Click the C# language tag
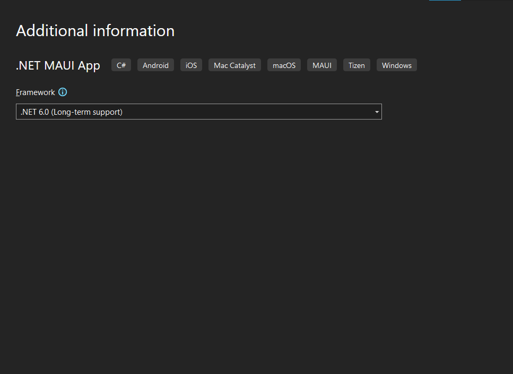The image size is (513, 374). 121,65
